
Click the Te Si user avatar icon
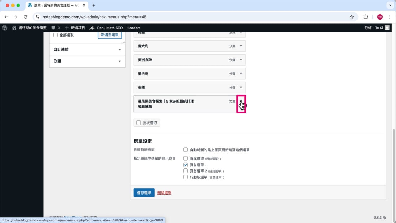(x=387, y=28)
